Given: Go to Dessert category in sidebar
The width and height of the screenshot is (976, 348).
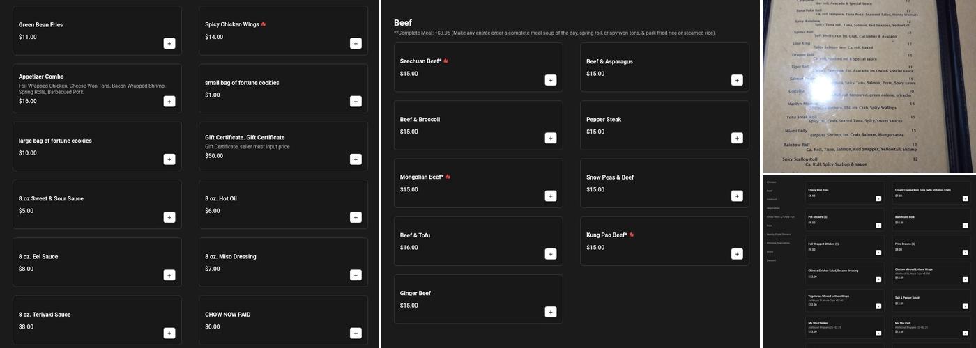Looking at the screenshot, I should pos(771,260).
